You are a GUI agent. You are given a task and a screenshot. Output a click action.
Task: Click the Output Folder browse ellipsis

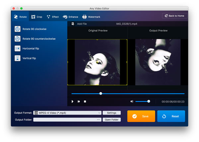click(x=99, y=120)
